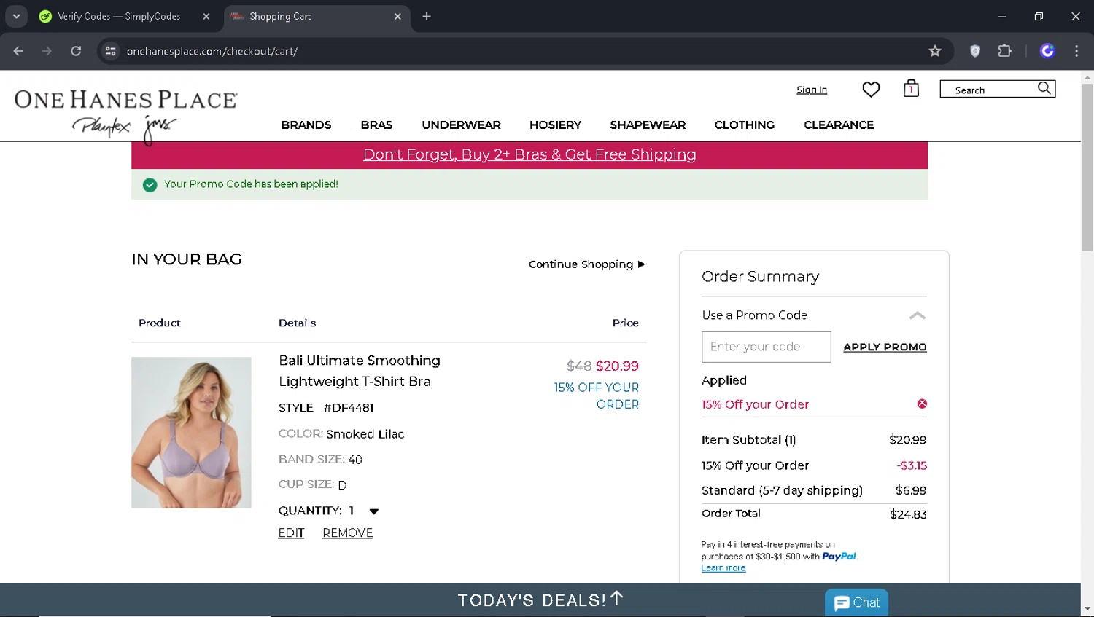Expand the TODAY'S DEALS bar
This screenshot has height=617, width=1094.
[540, 600]
